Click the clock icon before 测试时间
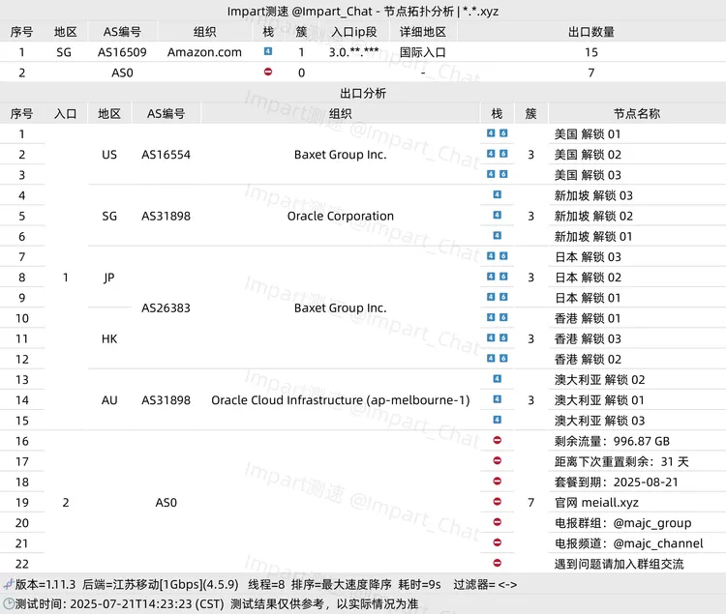726x614 pixels. [8, 603]
